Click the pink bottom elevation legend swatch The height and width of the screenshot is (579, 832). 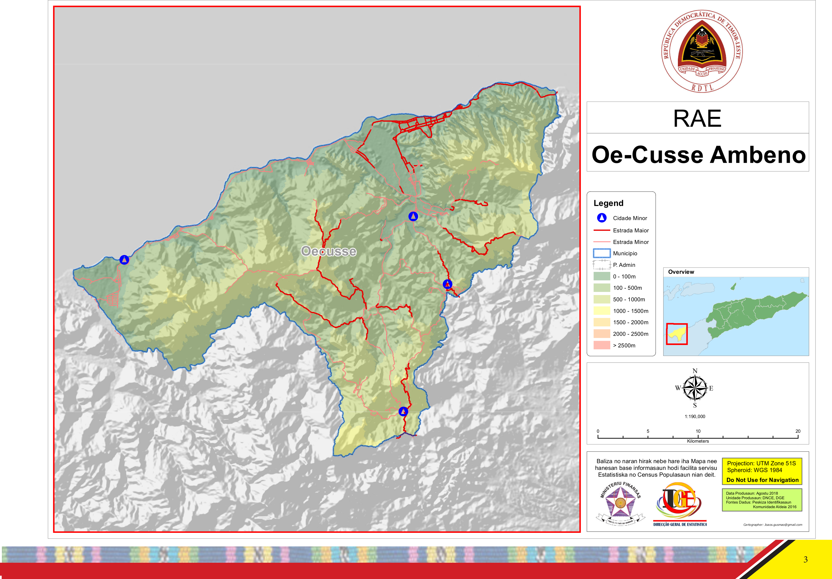tap(601, 345)
